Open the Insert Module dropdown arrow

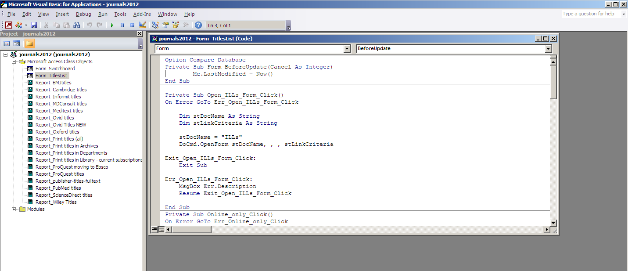pyautogui.click(x=25, y=25)
